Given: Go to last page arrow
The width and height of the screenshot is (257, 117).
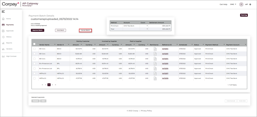Looking at the screenshot, I should click(56, 85).
